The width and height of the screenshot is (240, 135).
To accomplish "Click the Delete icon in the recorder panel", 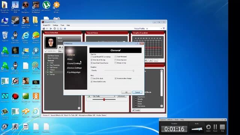I will click(208, 128).
